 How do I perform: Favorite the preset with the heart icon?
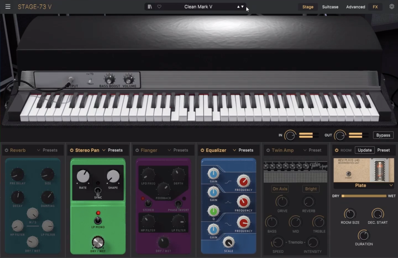159,7
